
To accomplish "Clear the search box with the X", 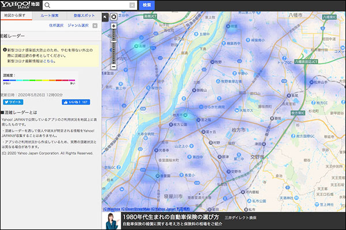I will tap(132, 5).
